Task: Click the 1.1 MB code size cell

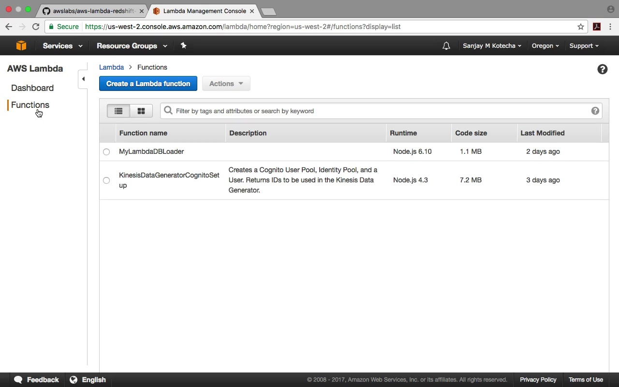Action: [471, 151]
